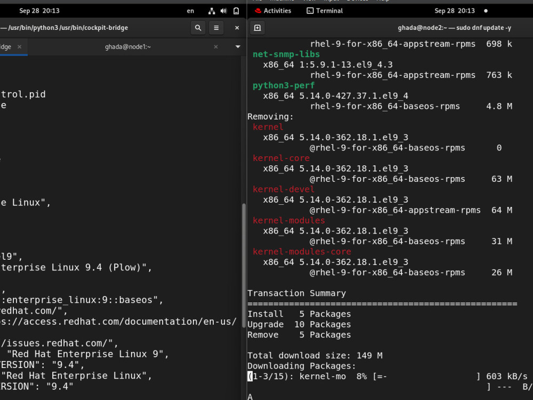Screen dimensions: 533x400
Task: Open a new terminal tab on node2
Action: 257,28
